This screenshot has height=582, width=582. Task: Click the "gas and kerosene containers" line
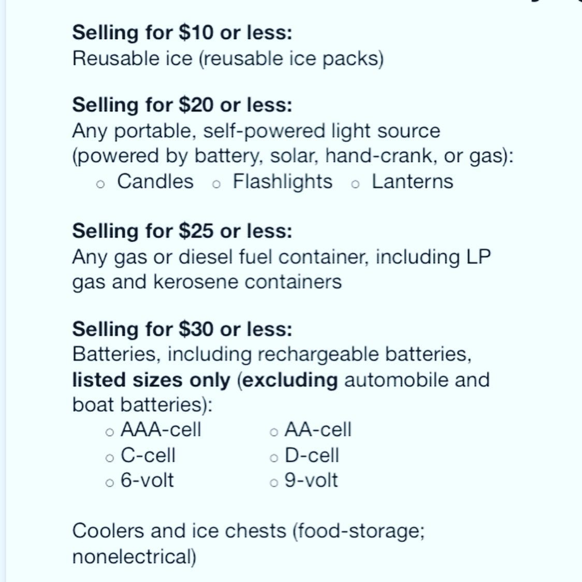tap(207, 282)
